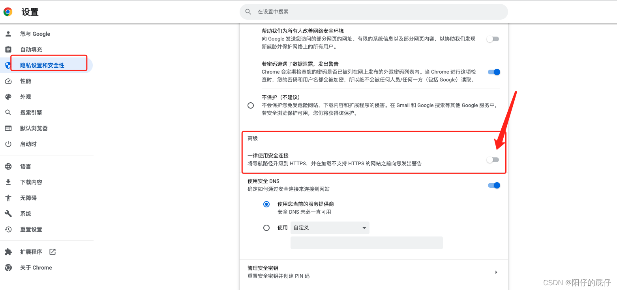Click the 重置安全密钥并创建 PIN 码 text
Image resolution: width=617 pixels, height=290 pixels.
[x=279, y=276]
